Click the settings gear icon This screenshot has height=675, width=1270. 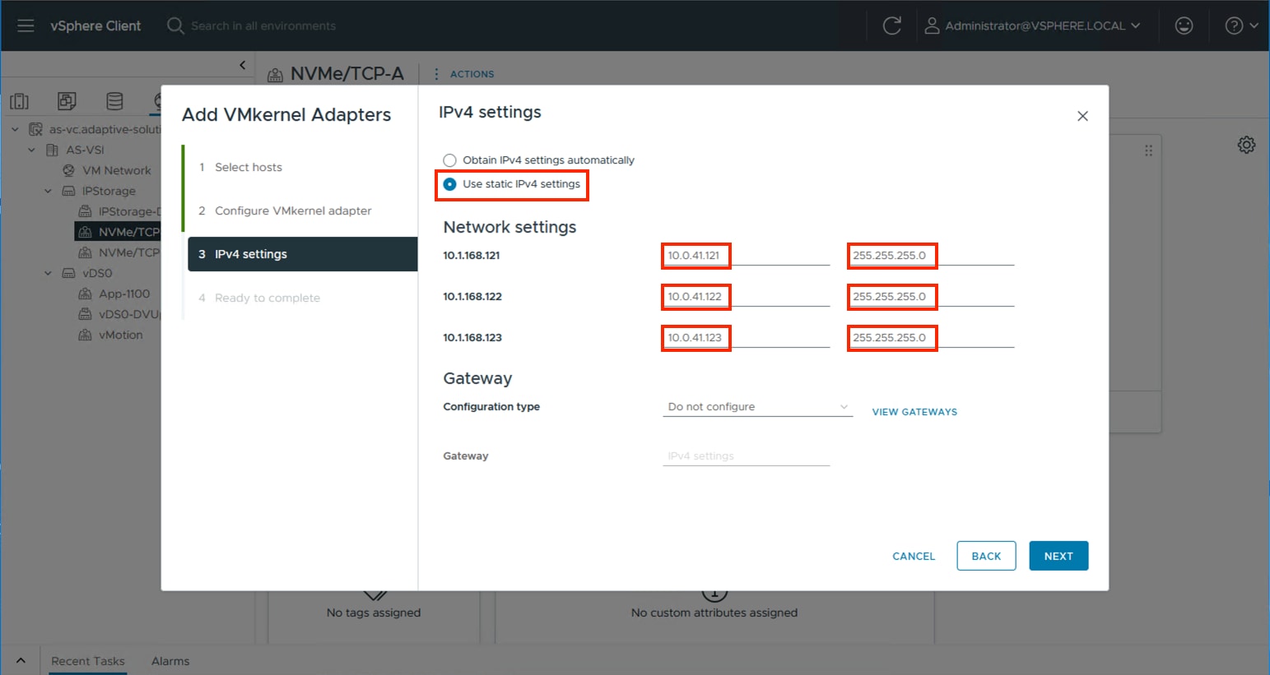click(1246, 146)
